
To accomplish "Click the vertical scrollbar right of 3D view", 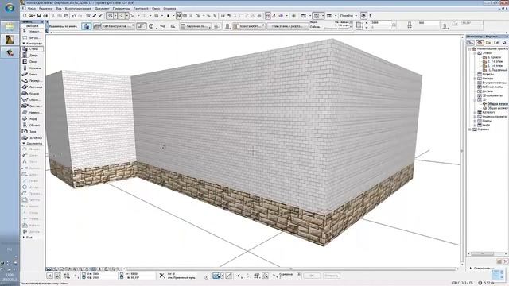I will pos(463,151).
